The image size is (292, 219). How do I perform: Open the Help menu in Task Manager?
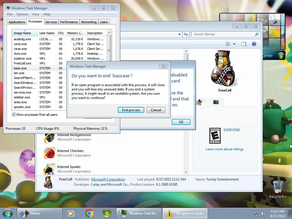[x=47, y=14]
